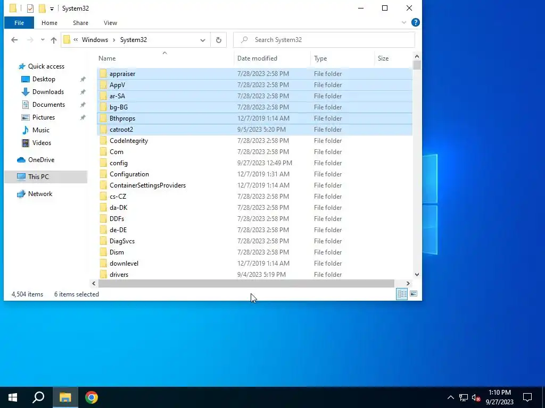Click System32 in the address bar
This screenshot has height=408, width=545.
[134, 40]
